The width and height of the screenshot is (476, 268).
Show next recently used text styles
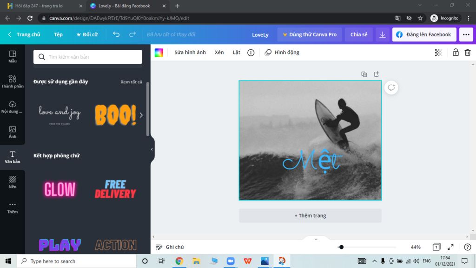point(141,115)
